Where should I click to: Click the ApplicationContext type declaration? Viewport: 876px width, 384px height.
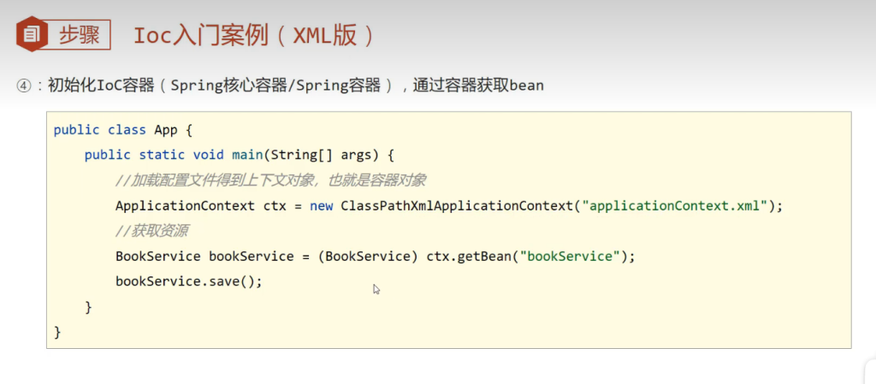pos(185,206)
